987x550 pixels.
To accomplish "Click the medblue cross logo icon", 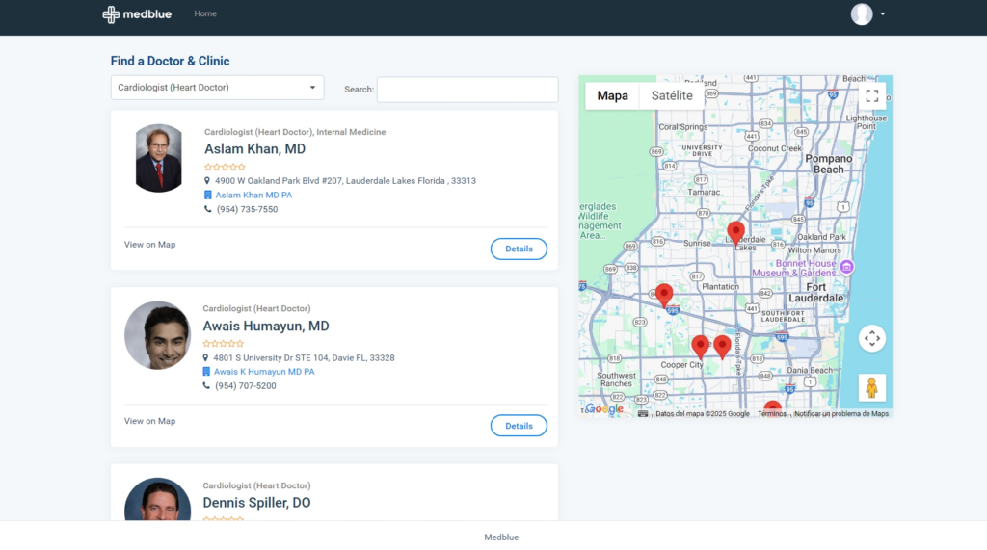I will [x=111, y=14].
